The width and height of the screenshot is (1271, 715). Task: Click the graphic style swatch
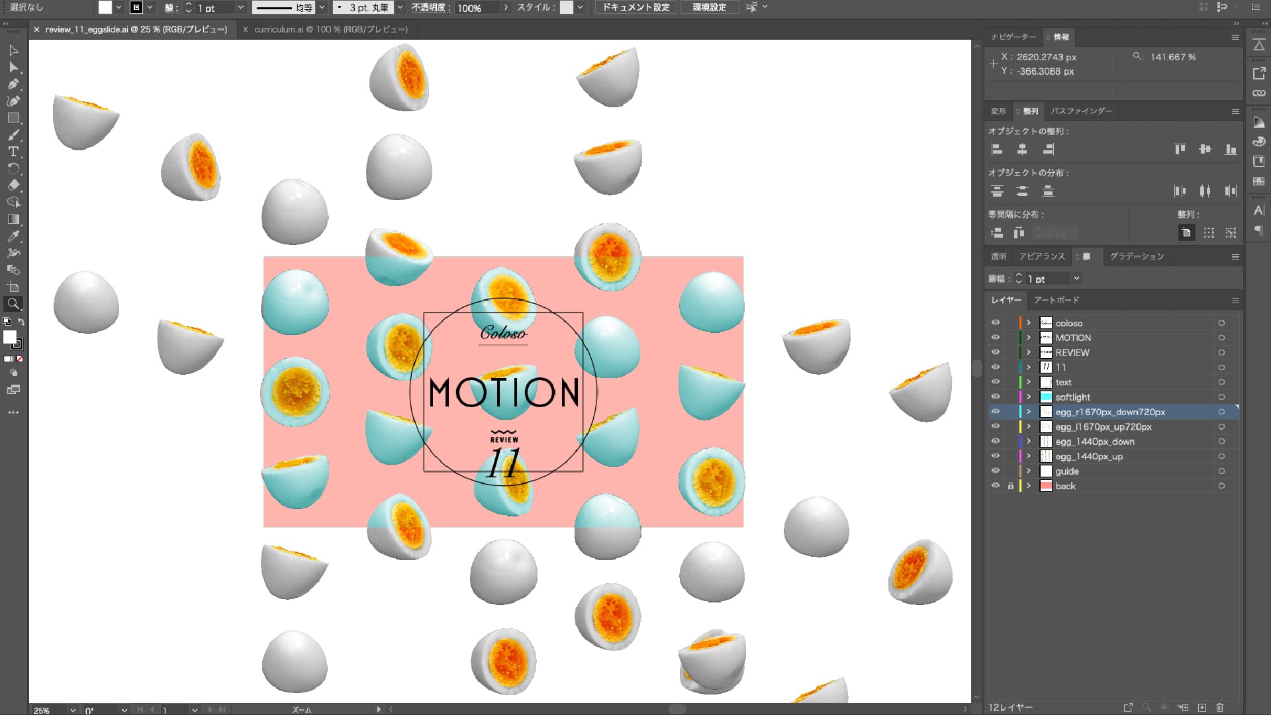(x=567, y=7)
